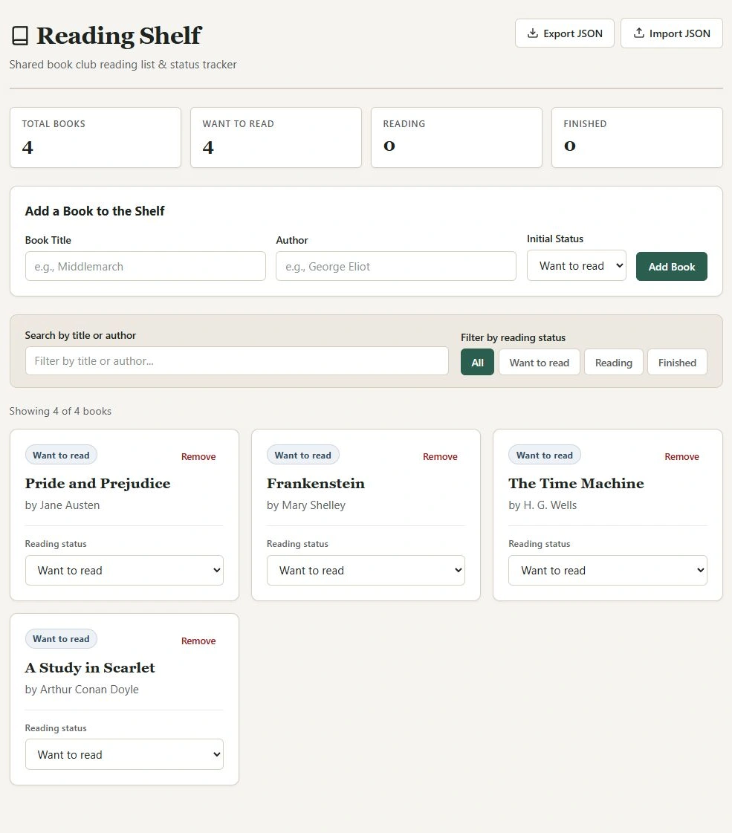Viewport: 732px width, 833px height.
Task: Click the Finished stat card
Action: tap(638, 137)
